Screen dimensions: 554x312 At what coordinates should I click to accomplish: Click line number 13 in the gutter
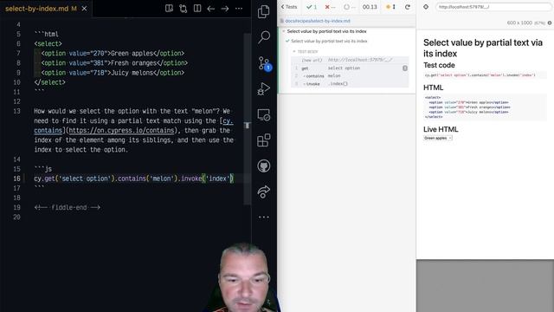pyautogui.click(x=16, y=111)
